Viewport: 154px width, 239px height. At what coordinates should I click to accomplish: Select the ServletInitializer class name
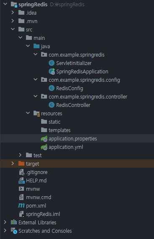[74, 63]
